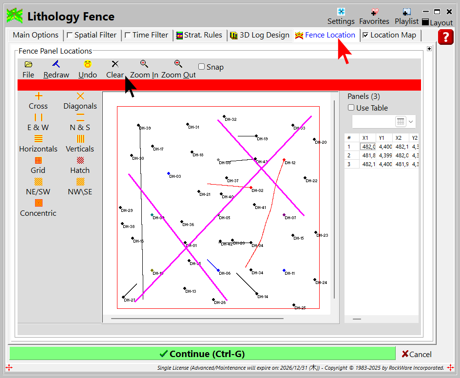This screenshot has width=460, height=378.
Task: Switch to the 3D Log Design tab
Action: click(259, 35)
